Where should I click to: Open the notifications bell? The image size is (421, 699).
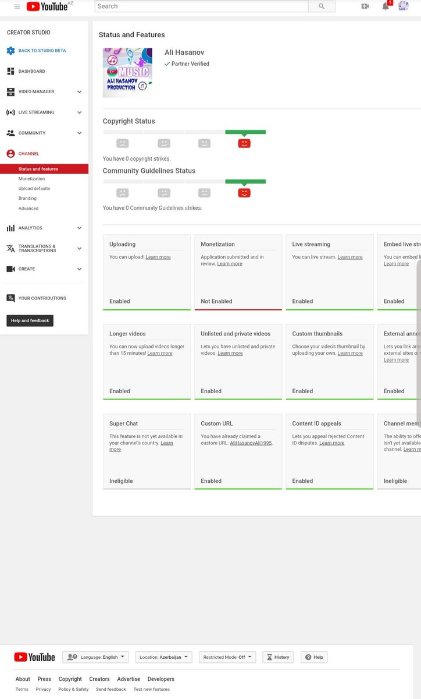click(x=386, y=6)
